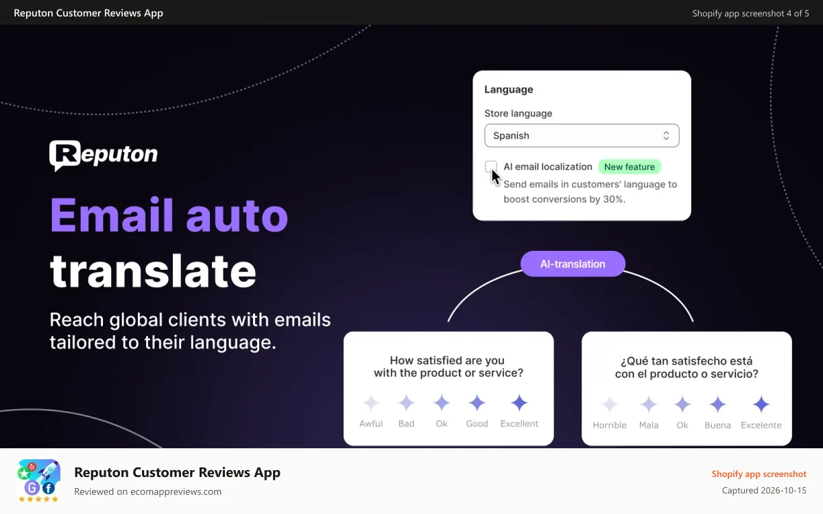This screenshot has width=823, height=514.
Task: Select the Mala star rating
Action: (649, 404)
